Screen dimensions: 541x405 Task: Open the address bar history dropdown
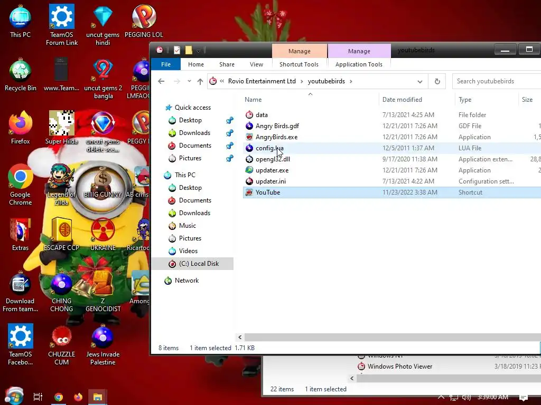pos(420,82)
